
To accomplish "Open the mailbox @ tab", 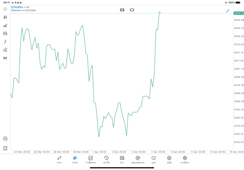I will pyautogui.click(x=138, y=160).
